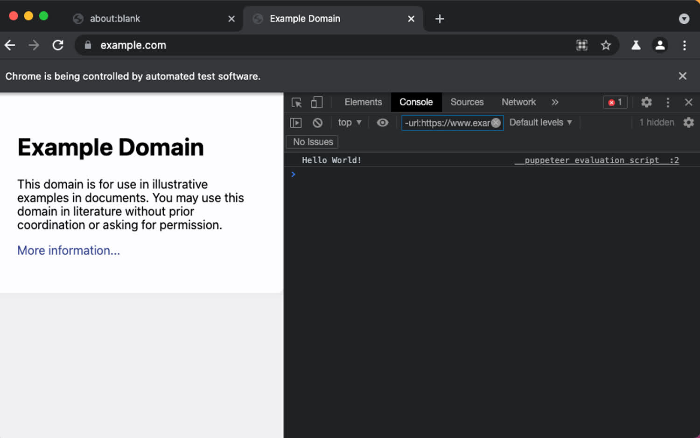View site info via the lock icon

click(88, 45)
